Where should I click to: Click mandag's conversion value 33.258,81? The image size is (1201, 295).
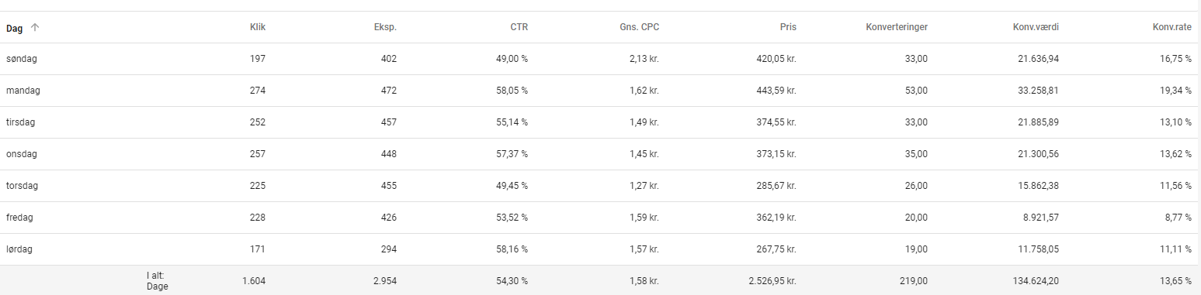coord(1035,91)
